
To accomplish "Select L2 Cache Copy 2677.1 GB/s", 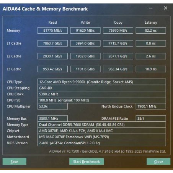I will coord(118,56).
